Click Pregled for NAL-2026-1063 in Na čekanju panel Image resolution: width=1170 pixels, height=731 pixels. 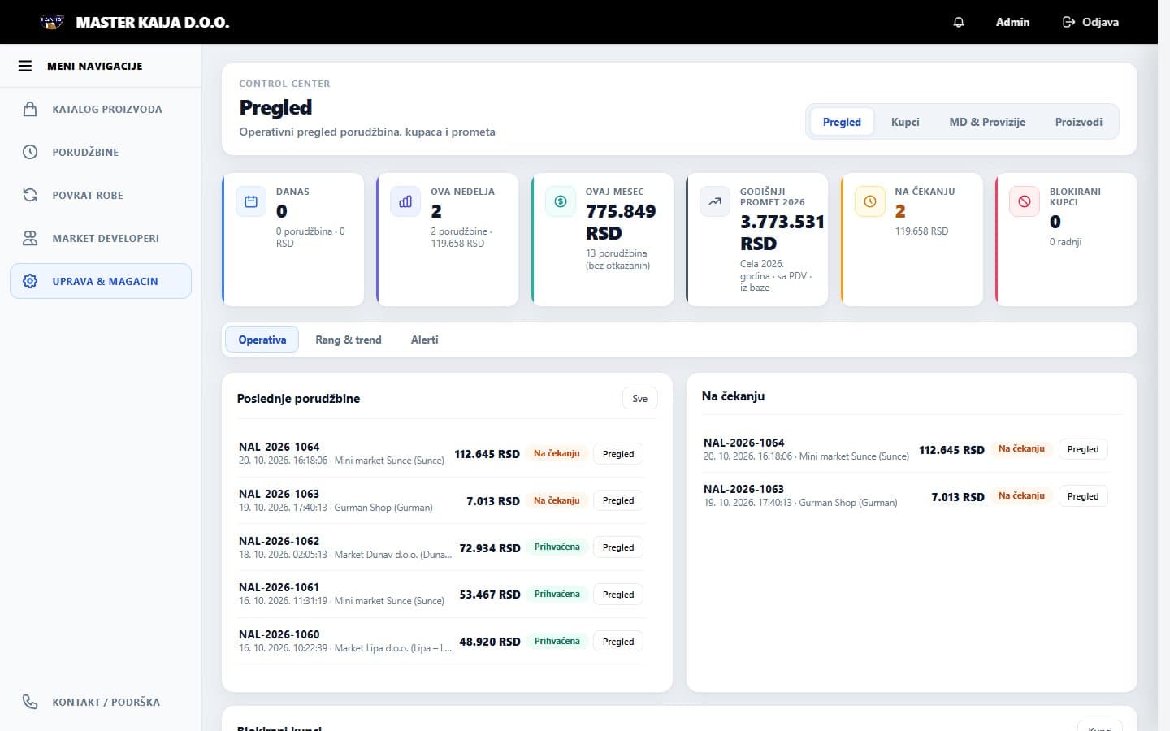tap(1083, 496)
